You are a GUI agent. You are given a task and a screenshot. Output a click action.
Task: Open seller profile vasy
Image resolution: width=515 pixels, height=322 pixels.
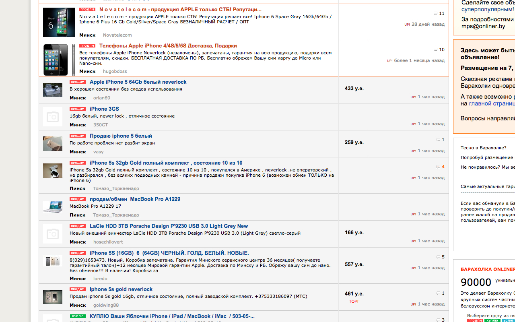click(98, 152)
